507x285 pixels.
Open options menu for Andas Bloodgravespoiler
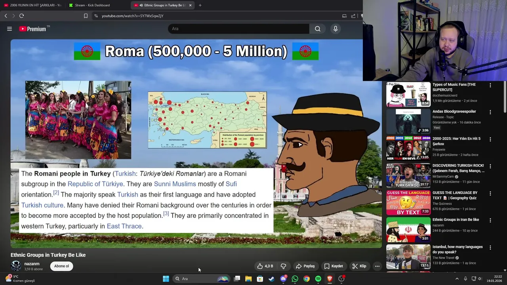(x=490, y=112)
